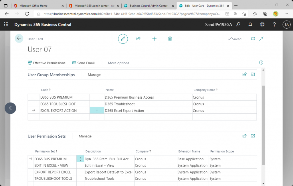Viewport: 293px width, 186px height.
Task: Select the Edit - User Card tab
Action: click(x=204, y=6)
